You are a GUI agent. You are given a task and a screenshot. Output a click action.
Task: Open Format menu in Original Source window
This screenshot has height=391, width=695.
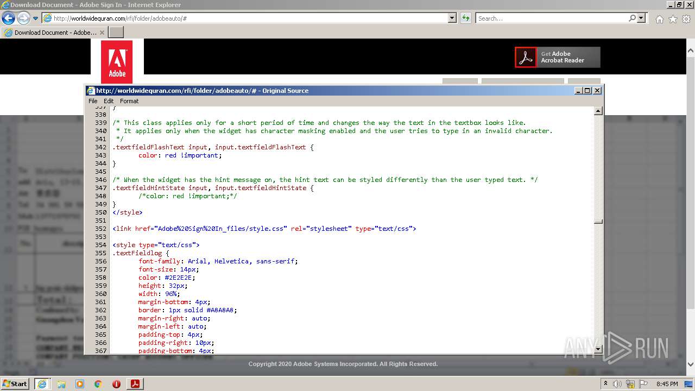click(x=129, y=101)
